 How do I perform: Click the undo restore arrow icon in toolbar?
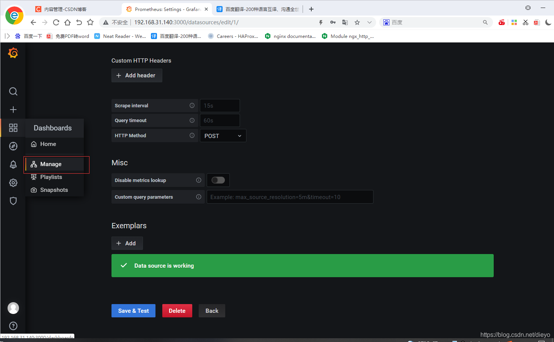coord(79,22)
